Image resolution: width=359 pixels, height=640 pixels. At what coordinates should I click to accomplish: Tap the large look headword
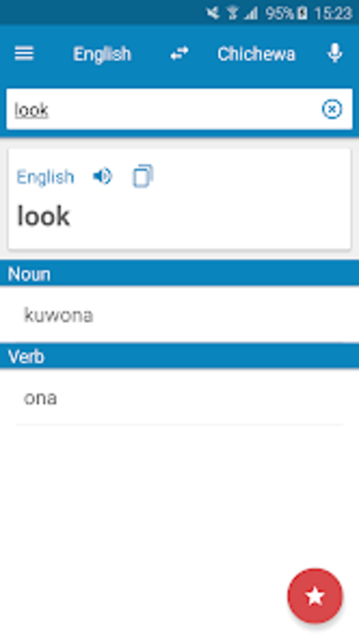click(44, 216)
